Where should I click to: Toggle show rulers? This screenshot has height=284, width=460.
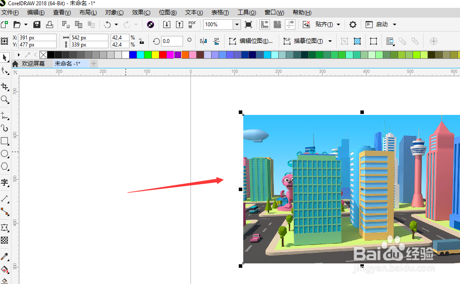point(265,25)
